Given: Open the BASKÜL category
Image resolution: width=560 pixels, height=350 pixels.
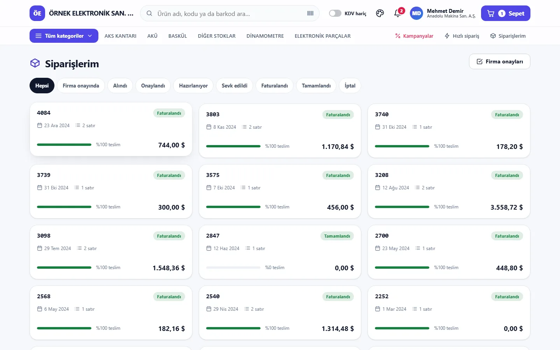Looking at the screenshot, I should coord(178,36).
